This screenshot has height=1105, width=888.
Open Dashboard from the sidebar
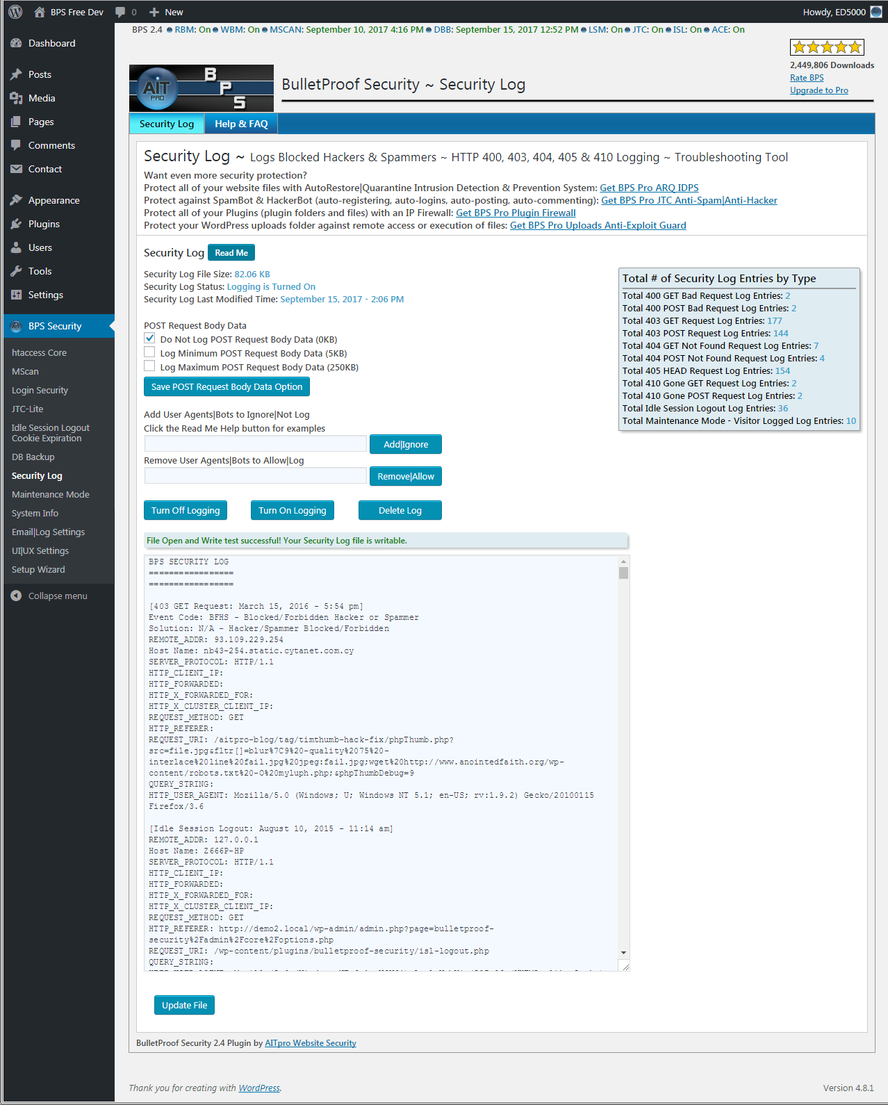(x=58, y=43)
